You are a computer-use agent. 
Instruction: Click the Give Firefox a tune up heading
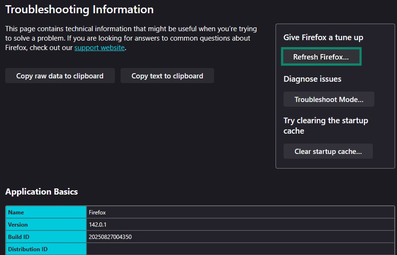pyautogui.click(x=323, y=37)
